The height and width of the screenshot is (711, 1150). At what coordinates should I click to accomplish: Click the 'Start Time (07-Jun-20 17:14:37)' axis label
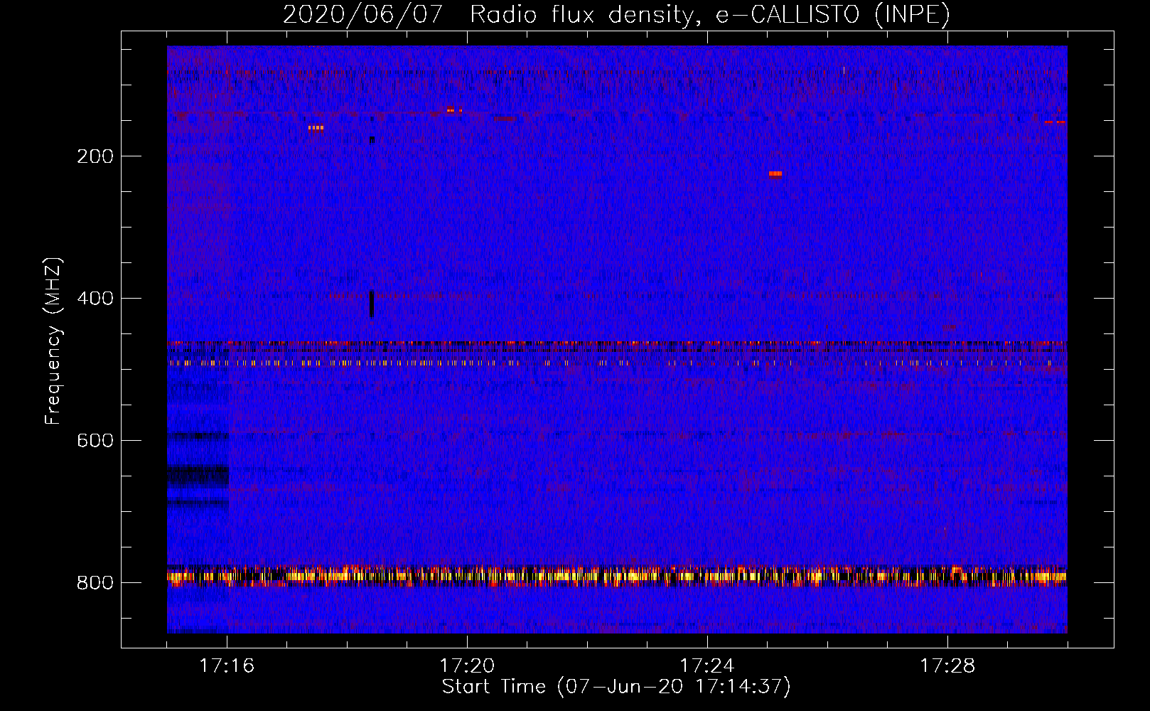[616, 687]
